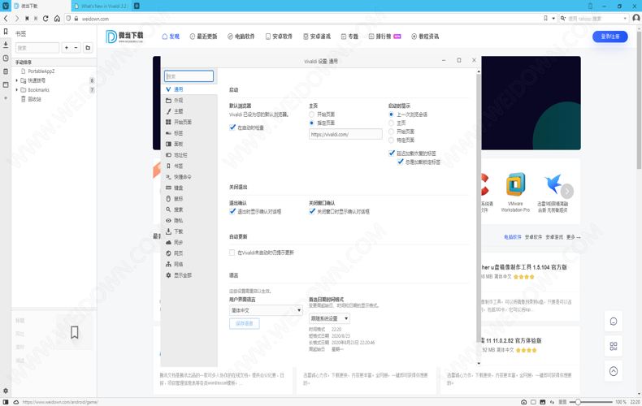Click the new tab plus button
This screenshot has width=642, height=406.
tap(137, 6)
